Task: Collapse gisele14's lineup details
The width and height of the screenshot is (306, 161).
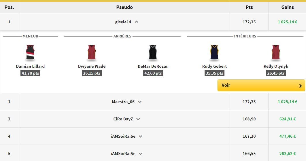Action: [x=137, y=22]
